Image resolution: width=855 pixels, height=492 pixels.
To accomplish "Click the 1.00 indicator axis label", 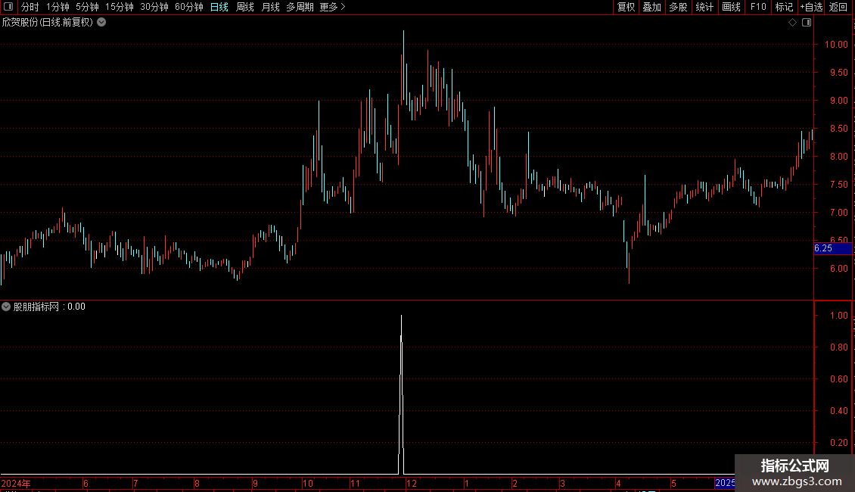I will point(838,316).
